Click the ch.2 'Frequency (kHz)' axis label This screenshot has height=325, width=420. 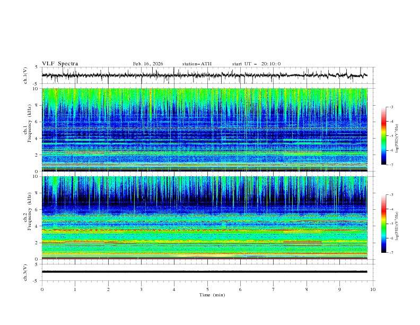click(x=30, y=211)
